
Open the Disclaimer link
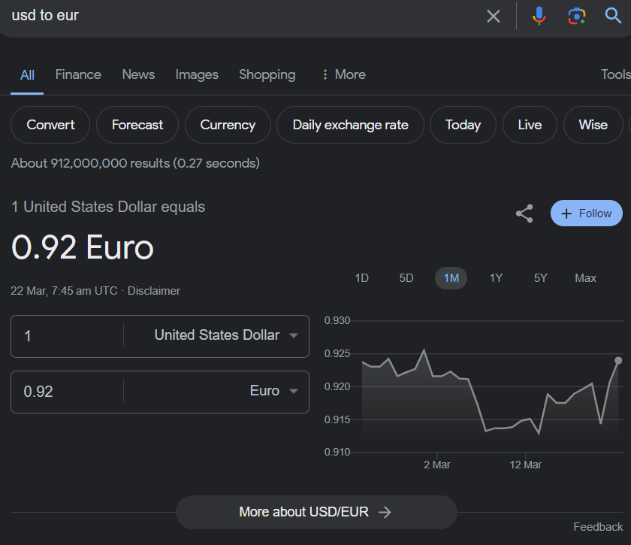point(154,291)
